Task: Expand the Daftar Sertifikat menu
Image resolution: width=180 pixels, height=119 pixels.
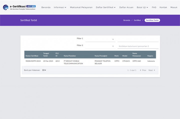Action: (x=105, y=7)
